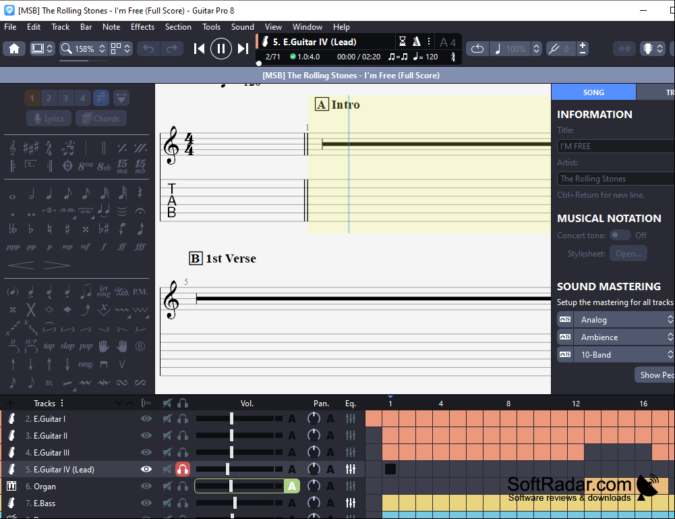Open the Analog mastering dropdown
The height and width of the screenshot is (519, 675).
tap(624, 320)
